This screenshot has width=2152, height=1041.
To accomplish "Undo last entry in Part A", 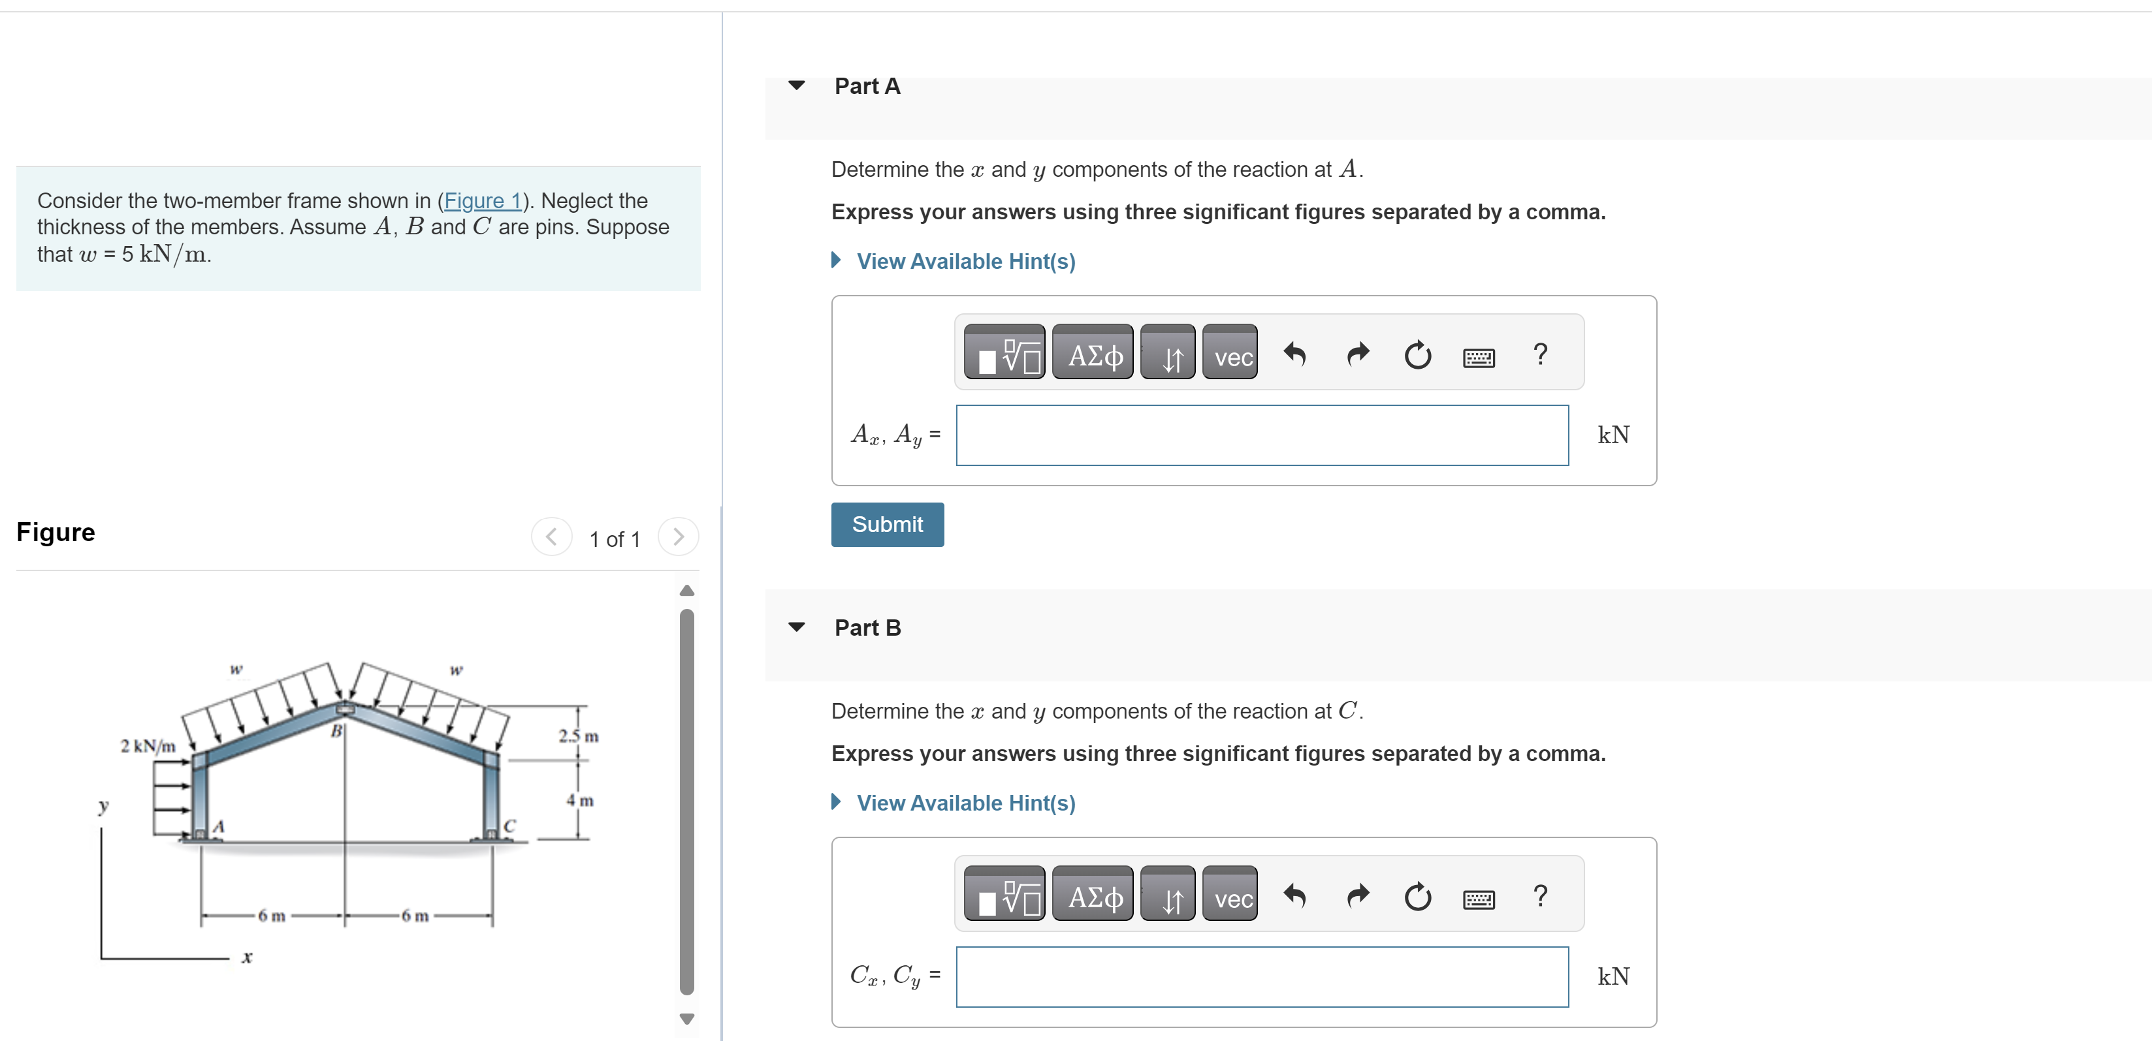I will (1294, 354).
